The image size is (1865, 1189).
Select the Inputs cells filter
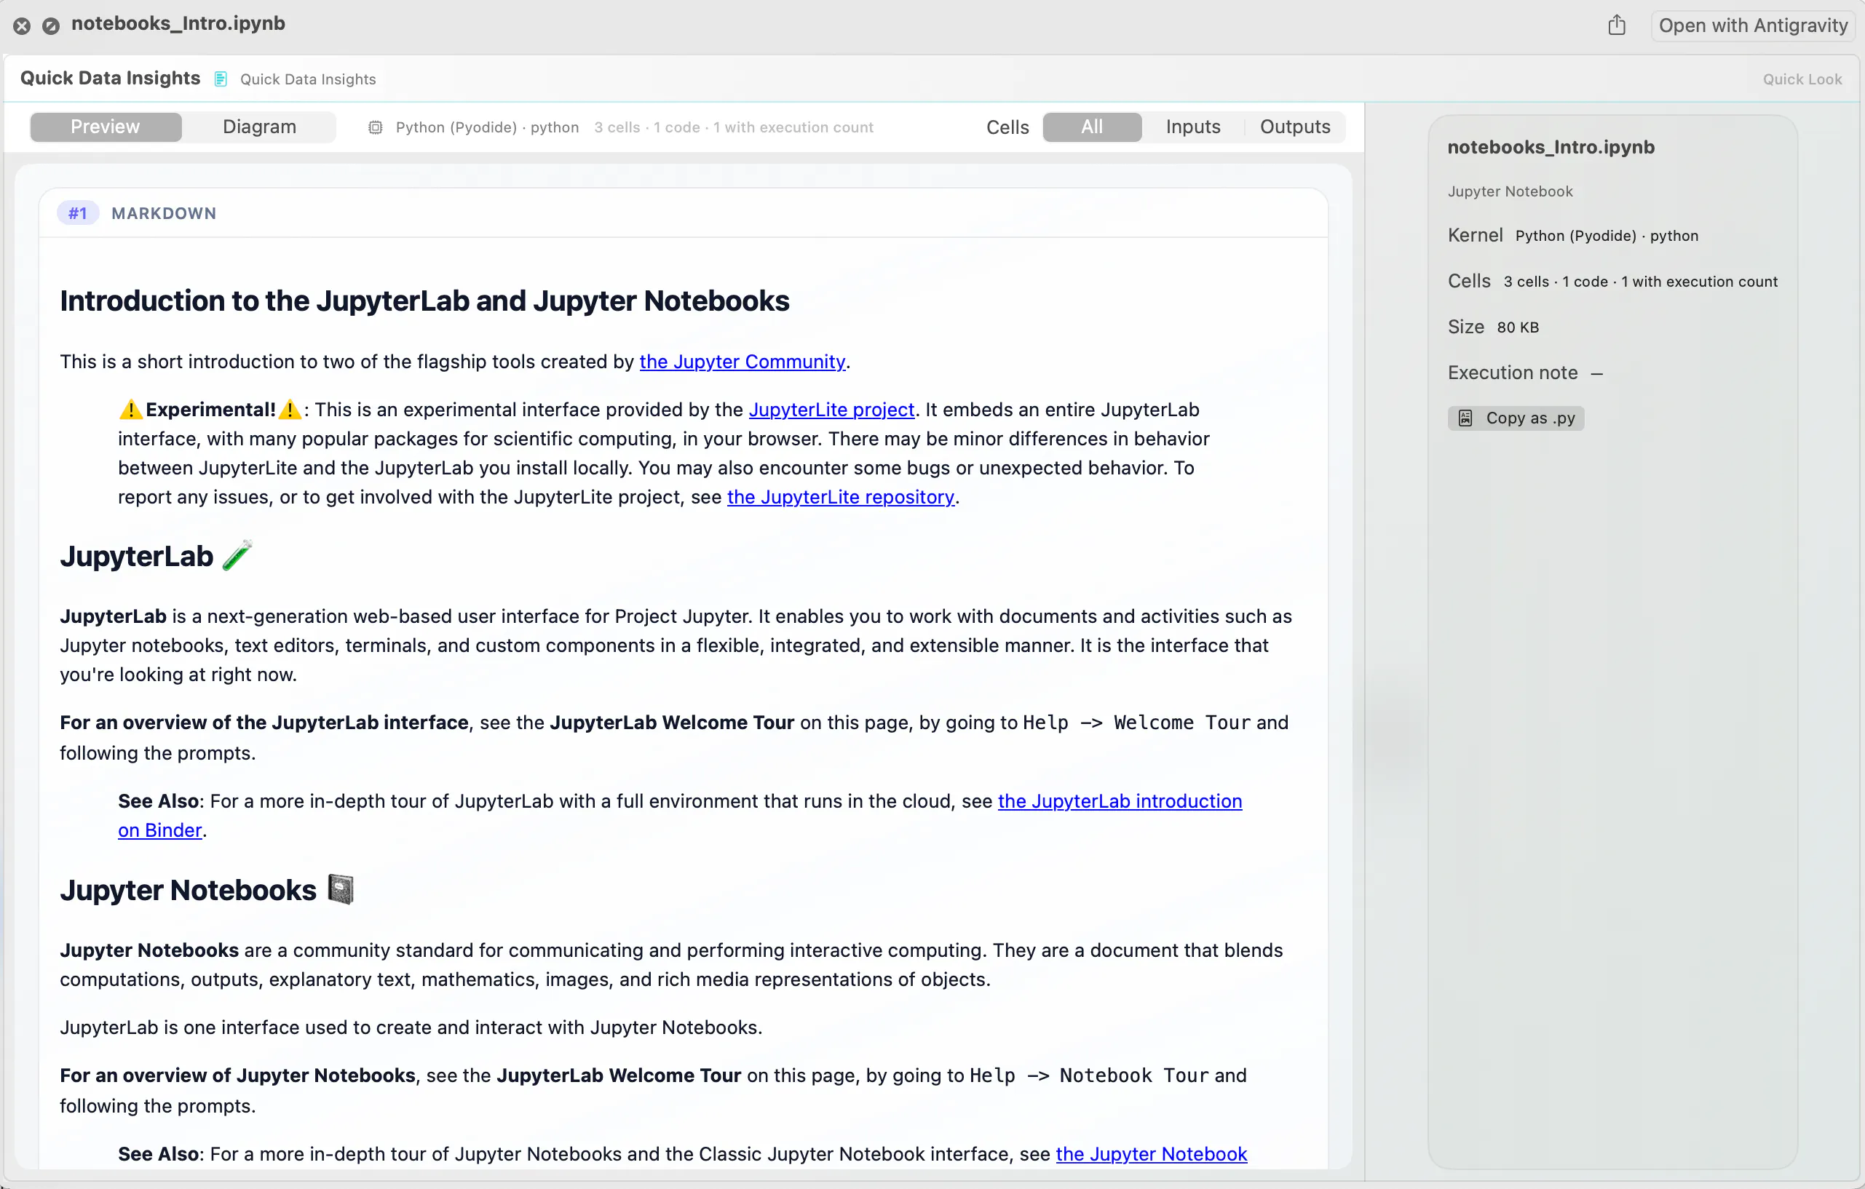(1192, 127)
